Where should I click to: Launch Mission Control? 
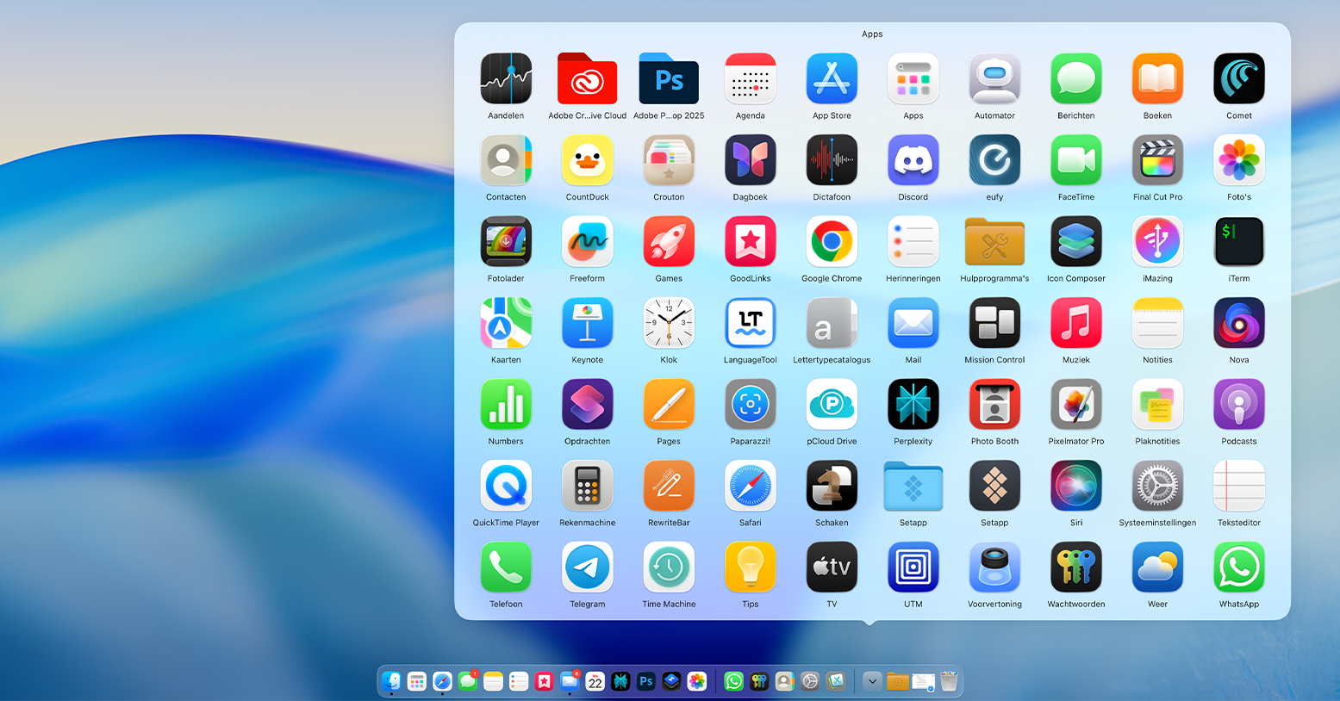click(x=994, y=323)
